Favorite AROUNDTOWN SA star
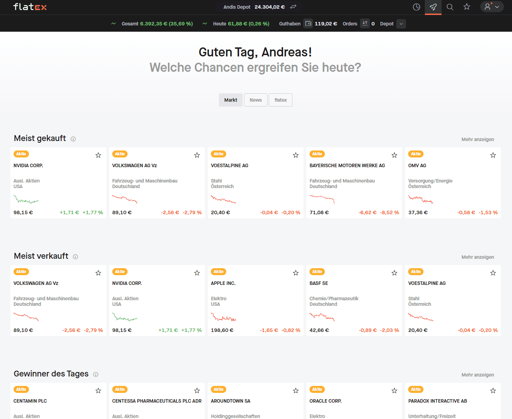This screenshot has height=419, width=512. (x=296, y=391)
